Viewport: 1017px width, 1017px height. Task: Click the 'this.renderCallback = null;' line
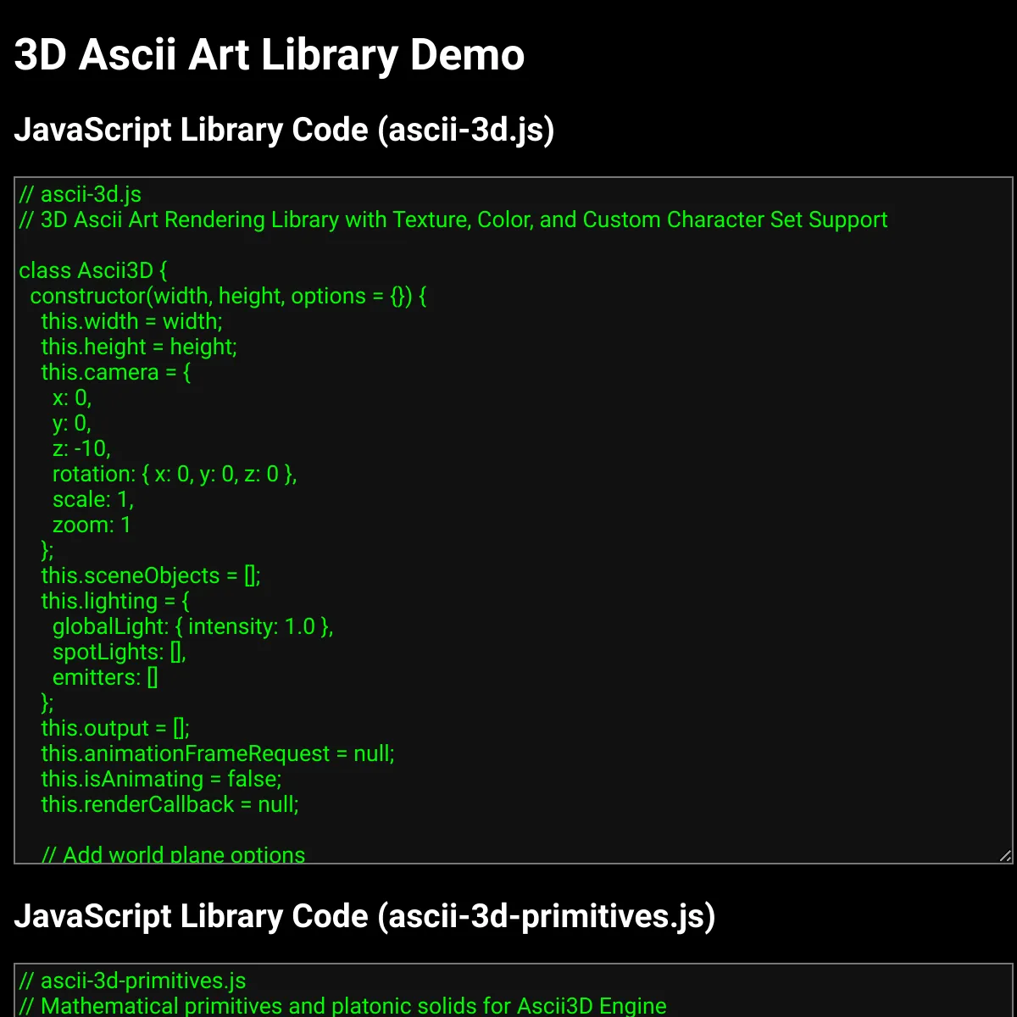coord(169,804)
